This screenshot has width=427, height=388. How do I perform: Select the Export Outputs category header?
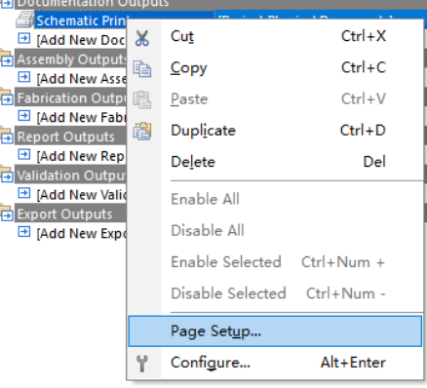pos(64,214)
